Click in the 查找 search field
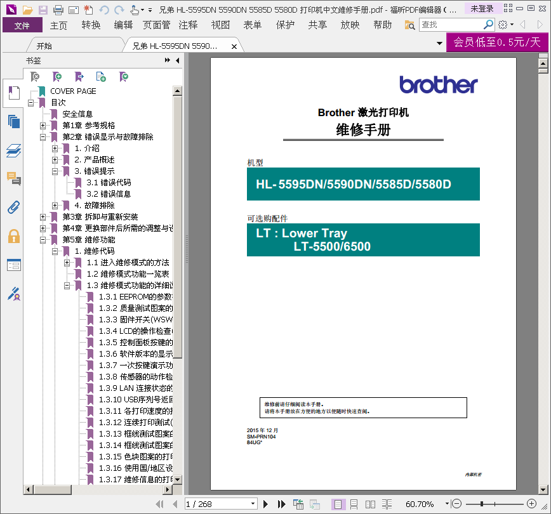This screenshot has width=551, height=514. pyautogui.click(x=451, y=25)
